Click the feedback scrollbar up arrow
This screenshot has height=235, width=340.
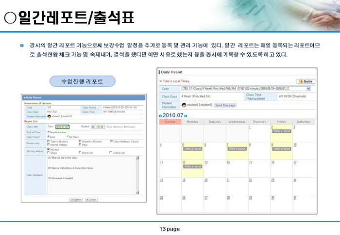pos(137,158)
